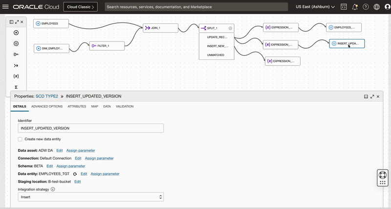Screen dimensions: 391x209
Task: Select the EMPLOYEES source node
Action: click(x=51, y=23)
